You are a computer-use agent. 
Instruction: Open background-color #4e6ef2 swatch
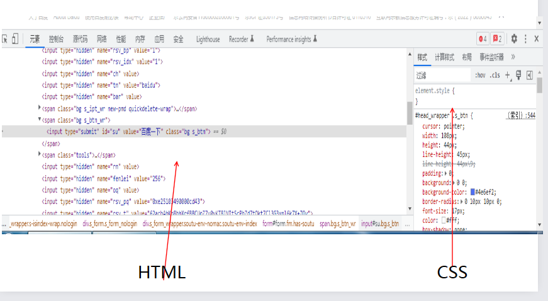coord(473,191)
